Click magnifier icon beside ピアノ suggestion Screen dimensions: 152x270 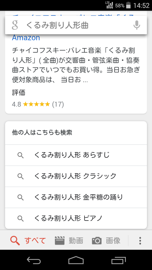pyautogui.click(x=21, y=218)
